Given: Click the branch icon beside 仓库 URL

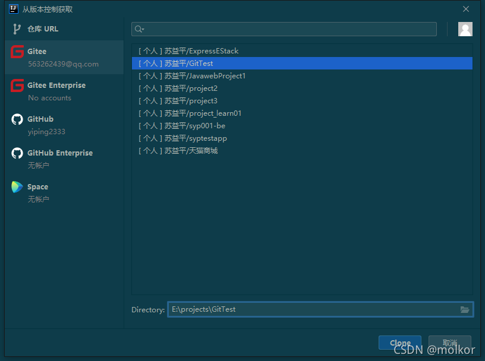Looking at the screenshot, I should click(17, 29).
